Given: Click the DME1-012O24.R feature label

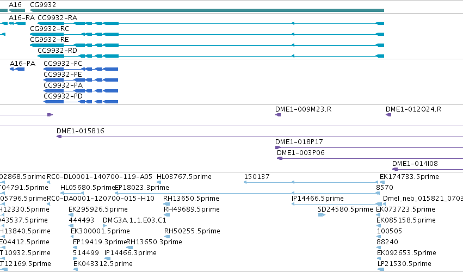Looking at the screenshot, I should pyautogui.click(x=413, y=109).
